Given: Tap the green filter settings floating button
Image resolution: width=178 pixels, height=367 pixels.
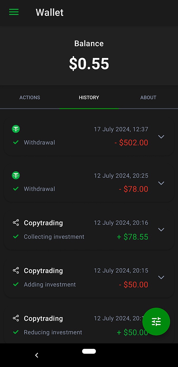Looking at the screenshot, I should 156,322.
